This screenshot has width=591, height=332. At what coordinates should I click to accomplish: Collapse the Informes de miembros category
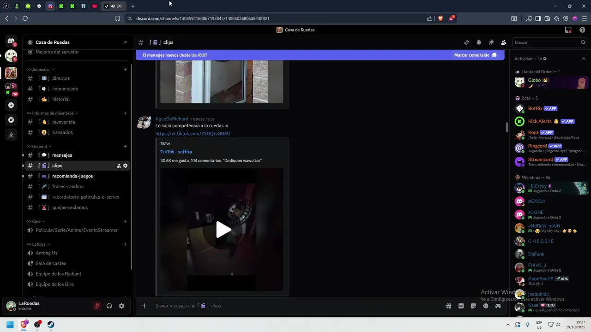53,113
